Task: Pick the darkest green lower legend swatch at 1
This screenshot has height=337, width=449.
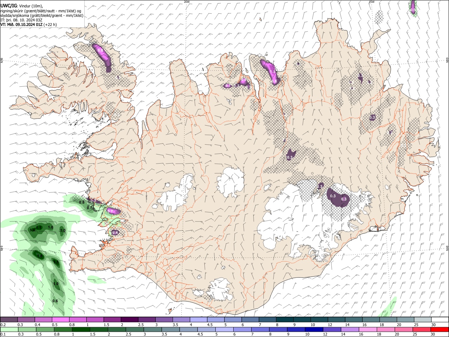Action: [x=82, y=329]
